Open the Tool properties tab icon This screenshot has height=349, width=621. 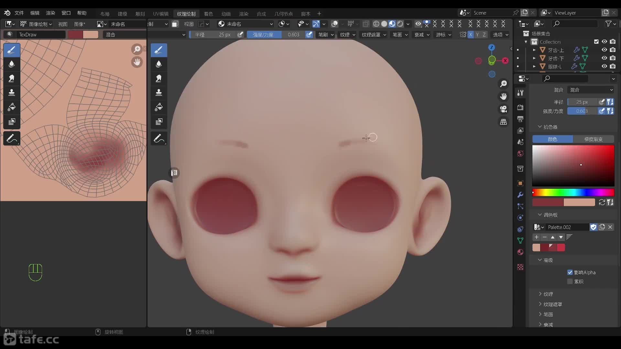click(520, 93)
